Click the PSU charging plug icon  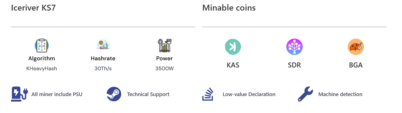click(x=19, y=94)
